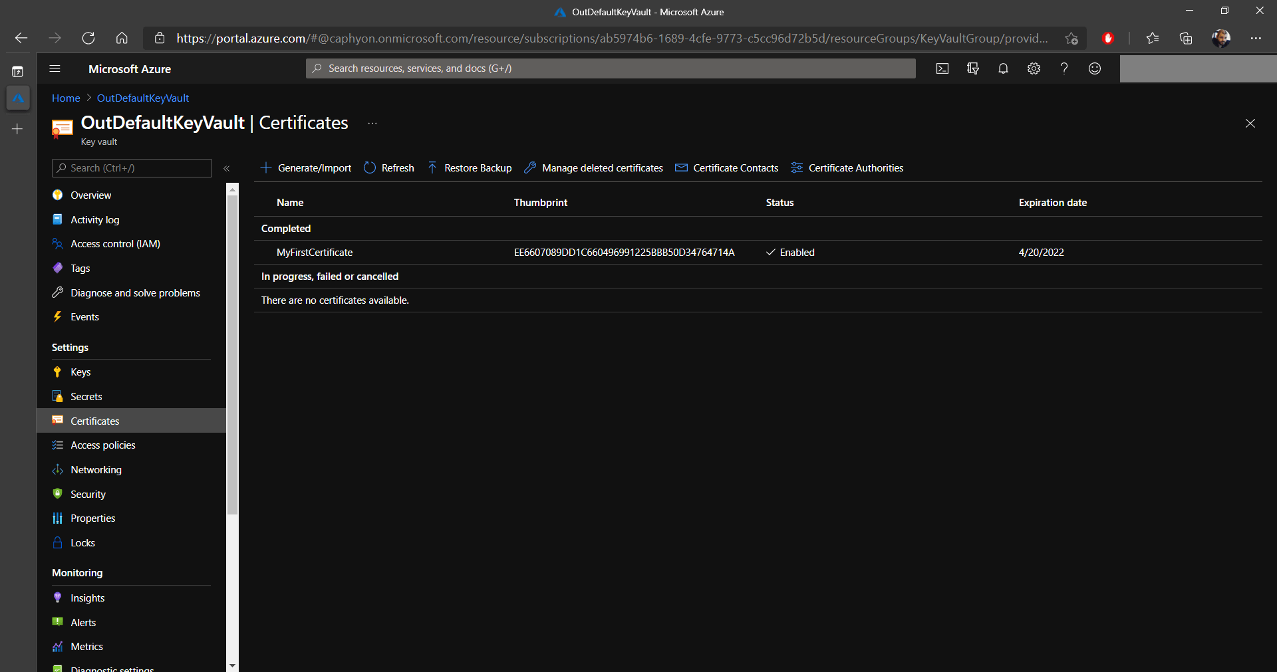
Task: Open the feedback smiley icon
Action: pyautogui.click(x=1095, y=68)
